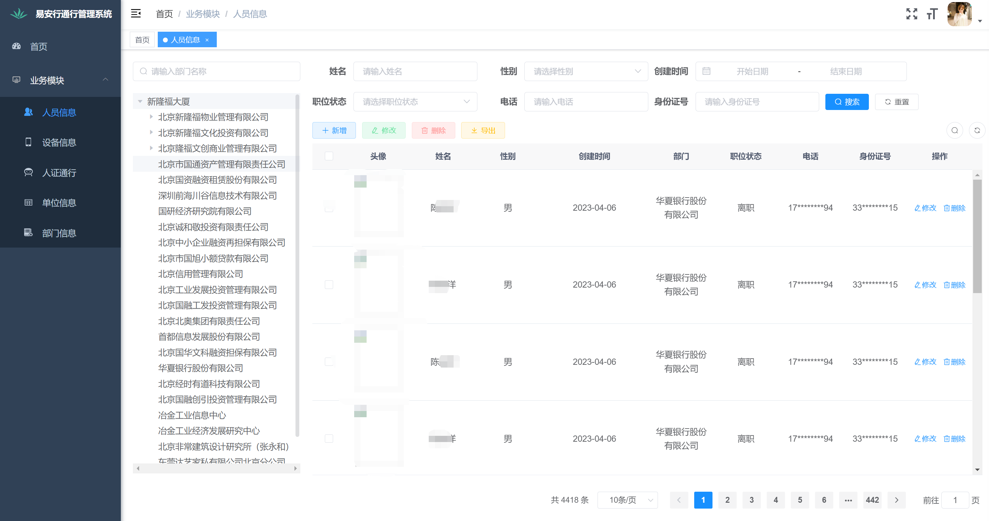
Task: Check the fourth table row checkbox
Action: click(x=329, y=439)
